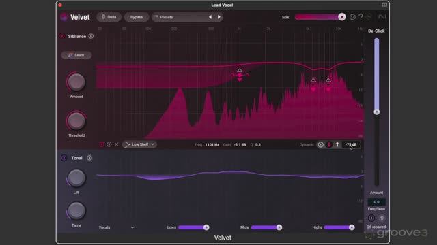Toggle the selected band power button
Screen dimensions: 437x245
coord(102,144)
